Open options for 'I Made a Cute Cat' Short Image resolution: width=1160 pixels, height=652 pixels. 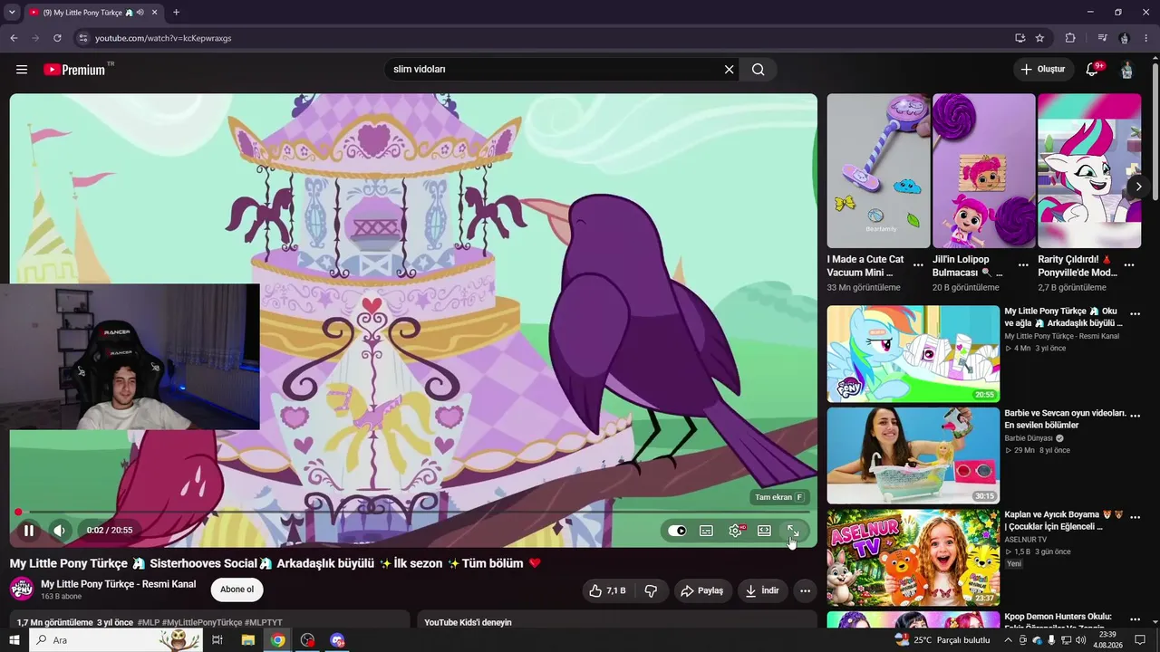click(918, 265)
